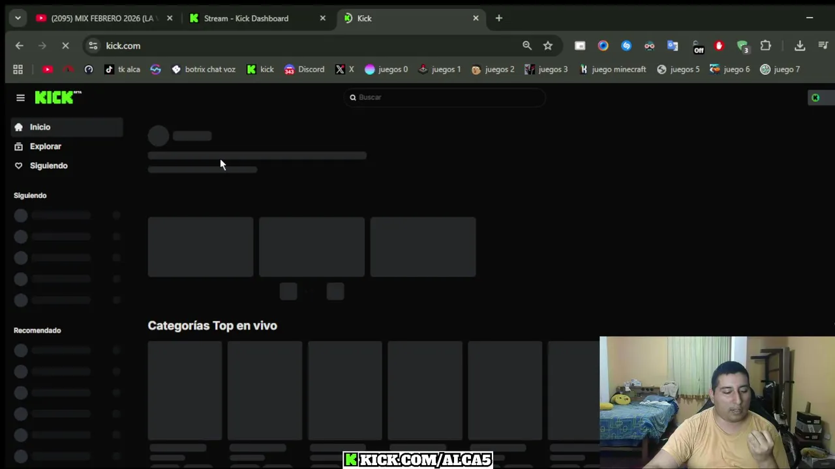Click the Recomendado sidebar heading
The width and height of the screenshot is (835, 469).
coord(37,330)
